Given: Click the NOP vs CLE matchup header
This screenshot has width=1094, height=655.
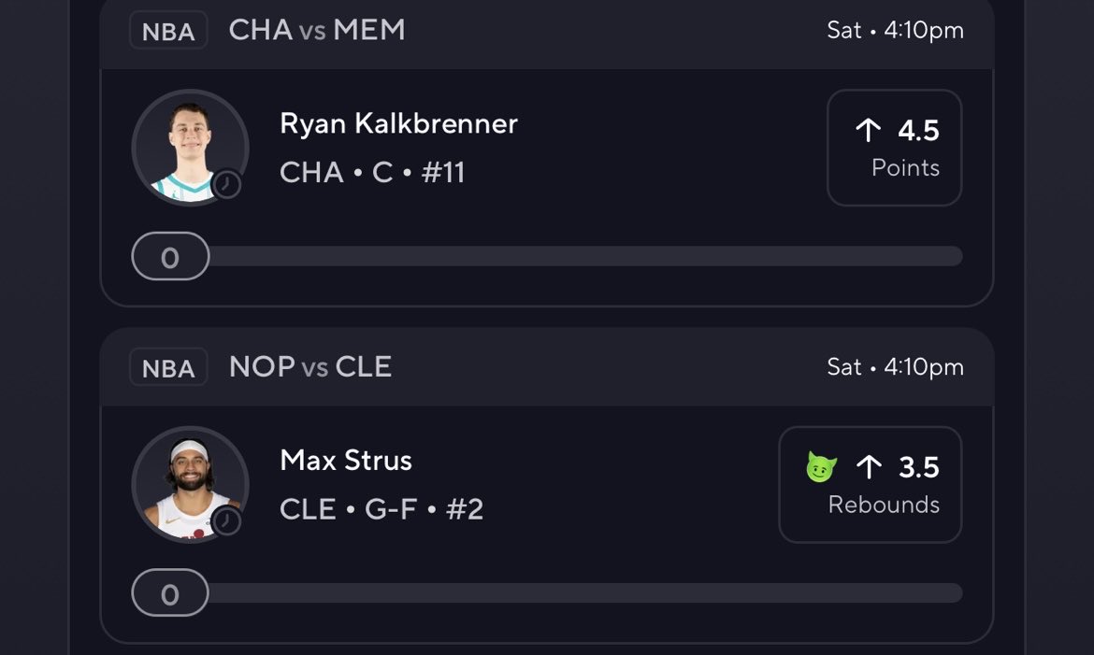Looking at the screenshot, I should click(310, 367).
